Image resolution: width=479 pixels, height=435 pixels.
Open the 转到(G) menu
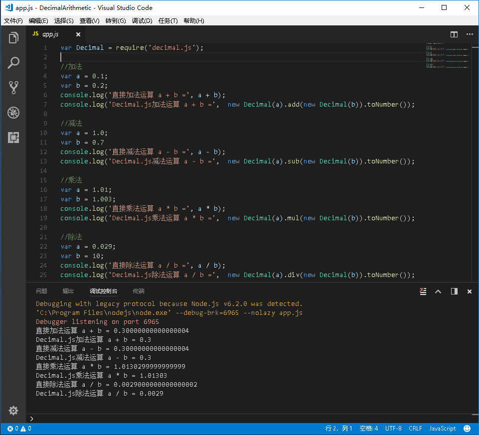(x=116, y=21)
